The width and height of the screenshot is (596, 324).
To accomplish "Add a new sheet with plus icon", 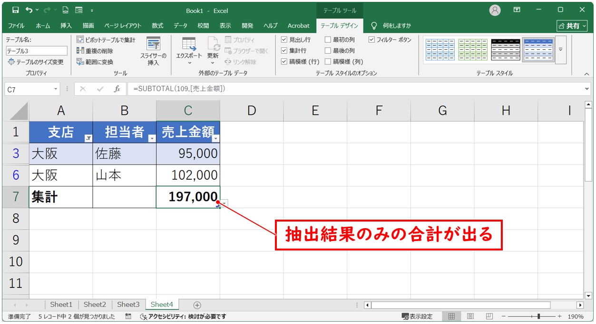I will [197, 305].
